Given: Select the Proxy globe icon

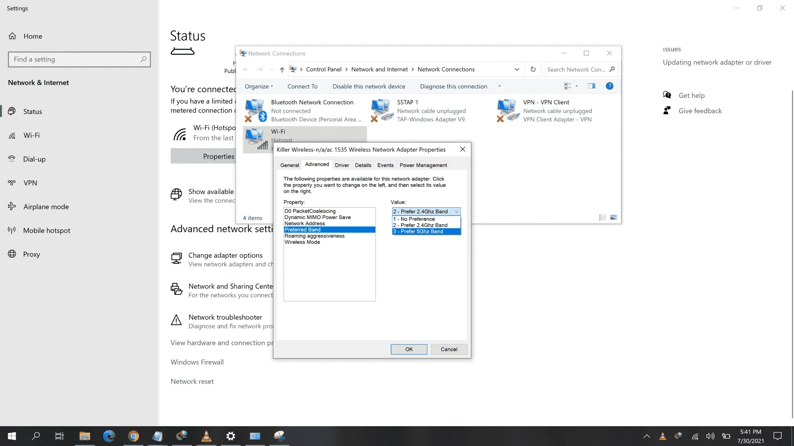Looking at the screenshot, I should pyautogui.click(x=12, y=254).
